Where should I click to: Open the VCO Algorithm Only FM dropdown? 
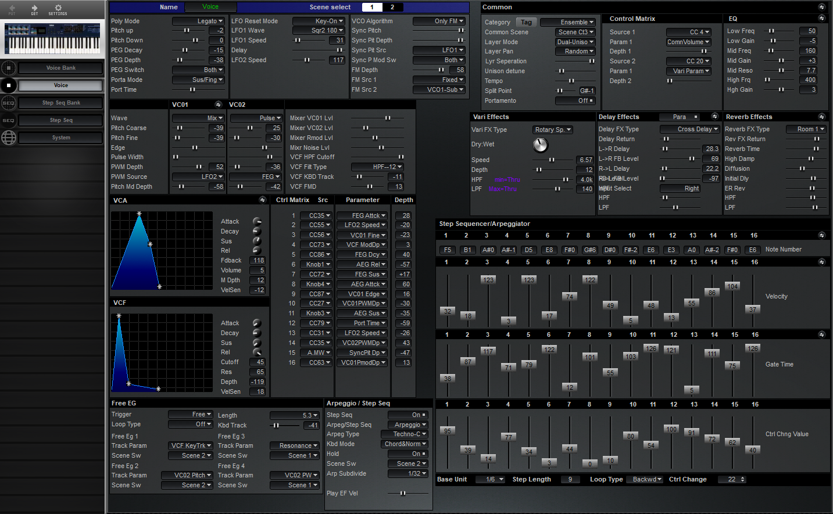coord(439,21)
